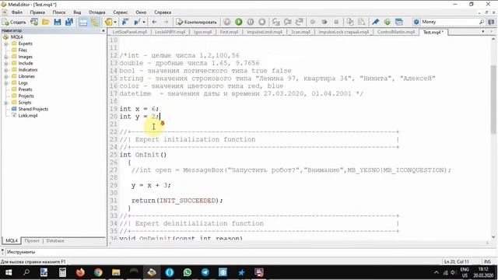The width and height of the screenshot is (498, 280).
Task: Open the Поиск menu
Action: (x=59, y=12)
